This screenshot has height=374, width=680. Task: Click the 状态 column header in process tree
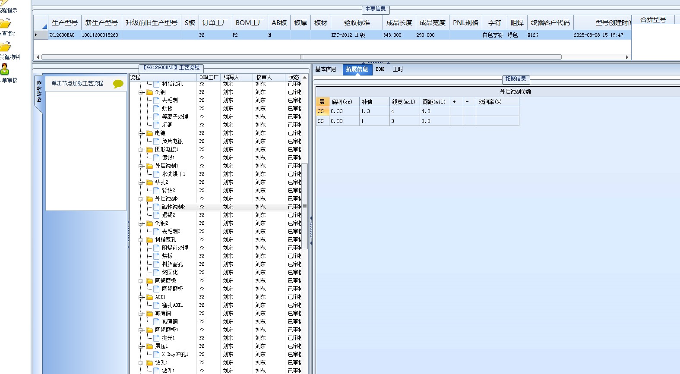pyautogui.click(x=294, y=77)
